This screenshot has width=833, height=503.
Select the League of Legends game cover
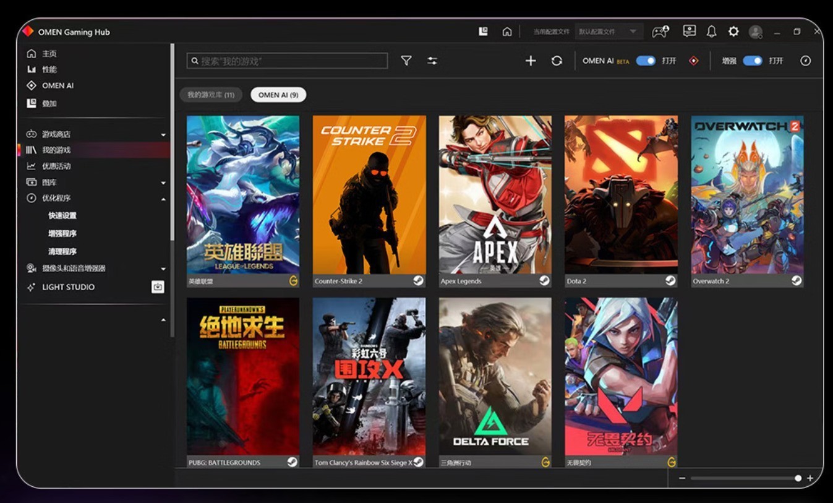[243, 194]
